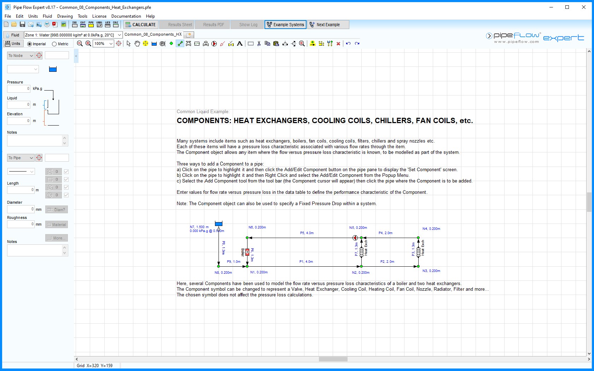Click the red X delete icon
594x371 pixels.
pyautogui.click(x=338, y=44)
